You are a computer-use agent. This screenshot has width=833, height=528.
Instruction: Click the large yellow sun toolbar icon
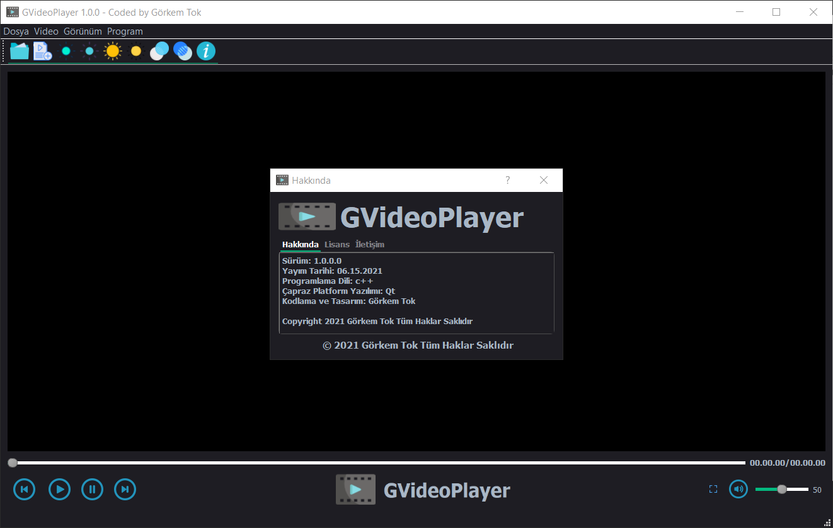point(113,51)
